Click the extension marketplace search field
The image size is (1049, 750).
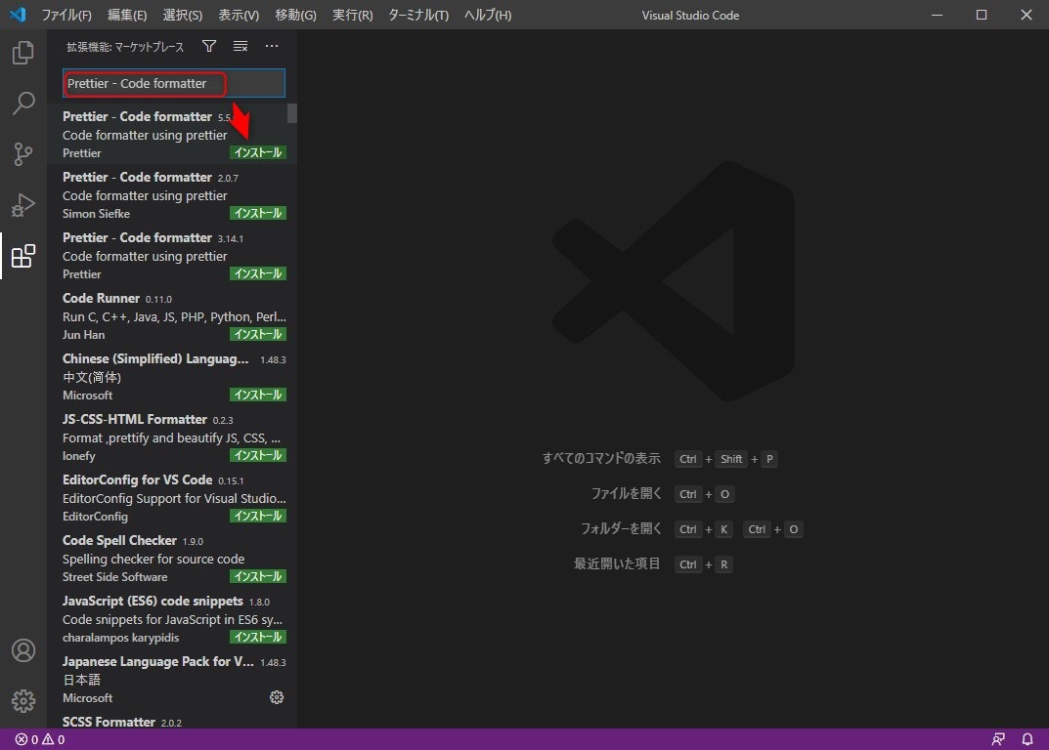(x=174, y=84)
